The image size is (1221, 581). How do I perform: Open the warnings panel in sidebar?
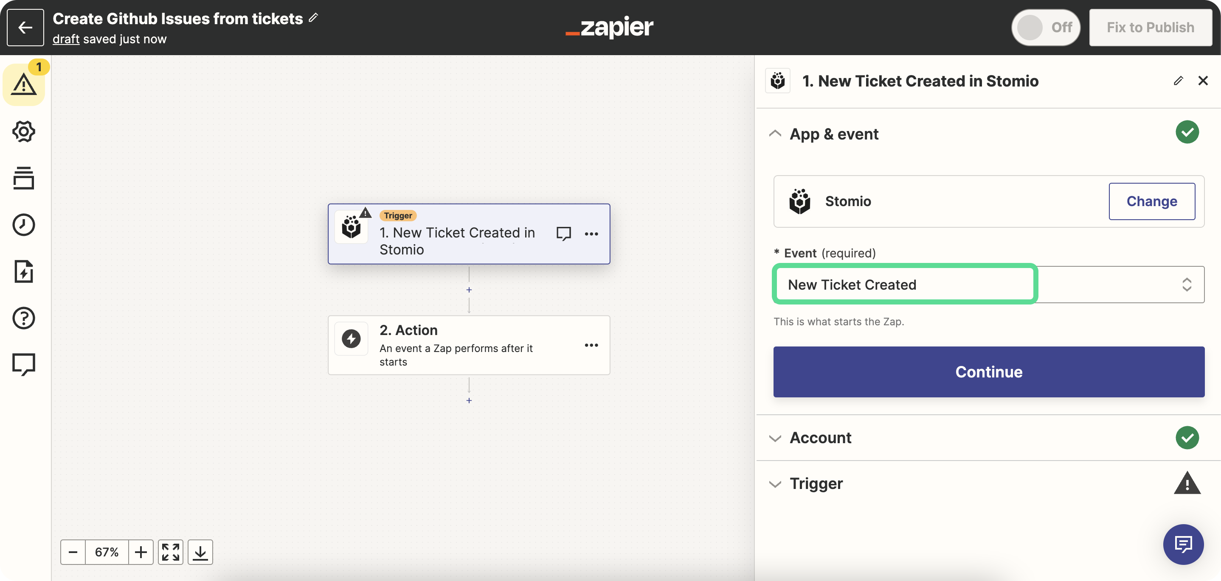(x=24, y=85)
